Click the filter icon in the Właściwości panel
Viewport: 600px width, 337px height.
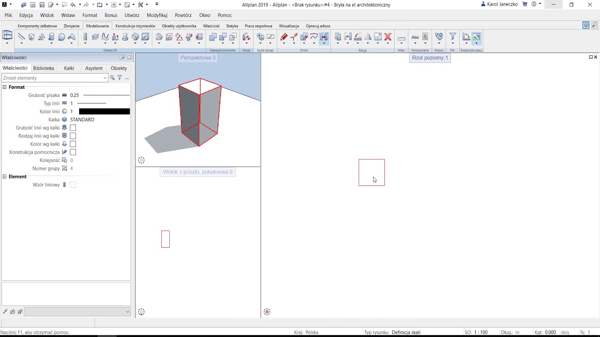tap(120, 78)
